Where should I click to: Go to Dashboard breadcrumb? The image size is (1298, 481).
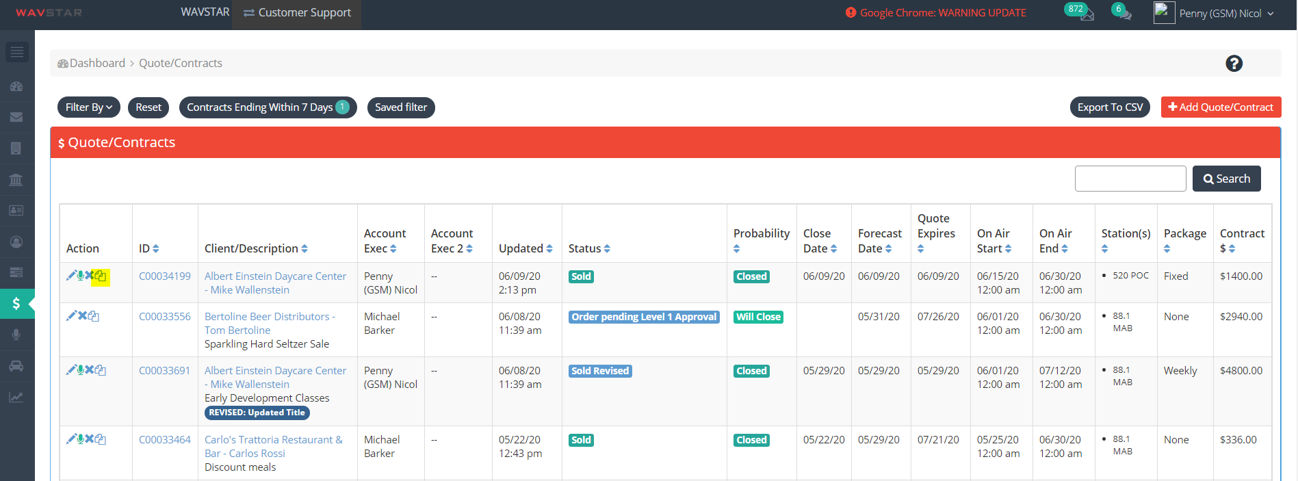tap(92, 63)
